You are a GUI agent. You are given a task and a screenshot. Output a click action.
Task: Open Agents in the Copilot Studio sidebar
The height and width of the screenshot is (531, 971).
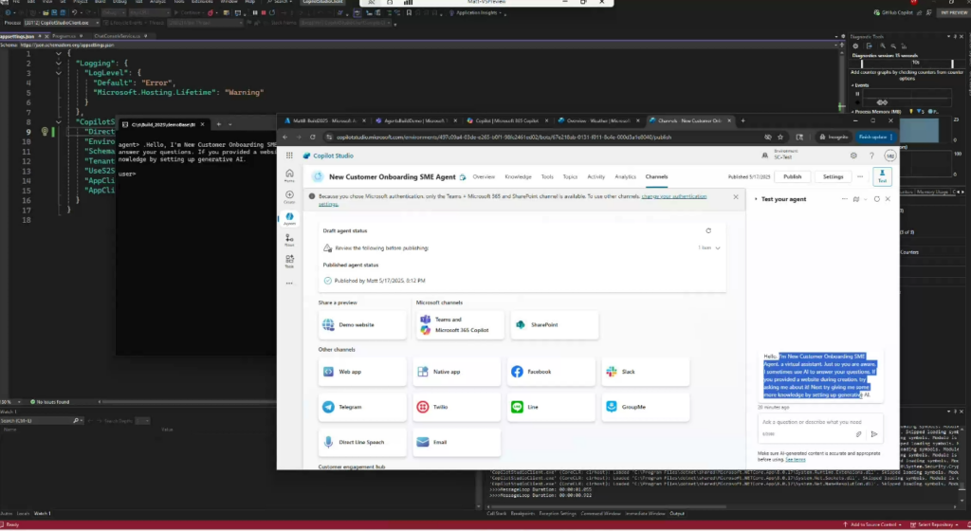click(x=289, y=218)
